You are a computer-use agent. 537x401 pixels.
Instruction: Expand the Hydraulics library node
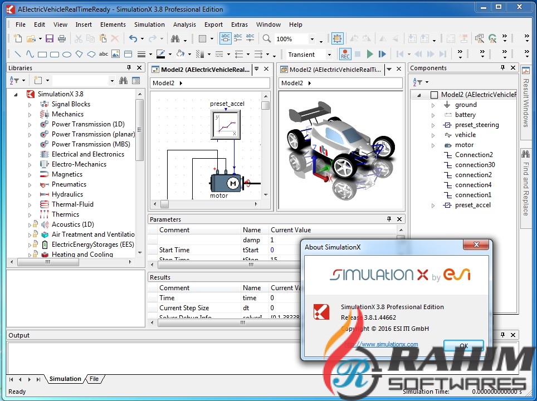[x=30, y=194]
